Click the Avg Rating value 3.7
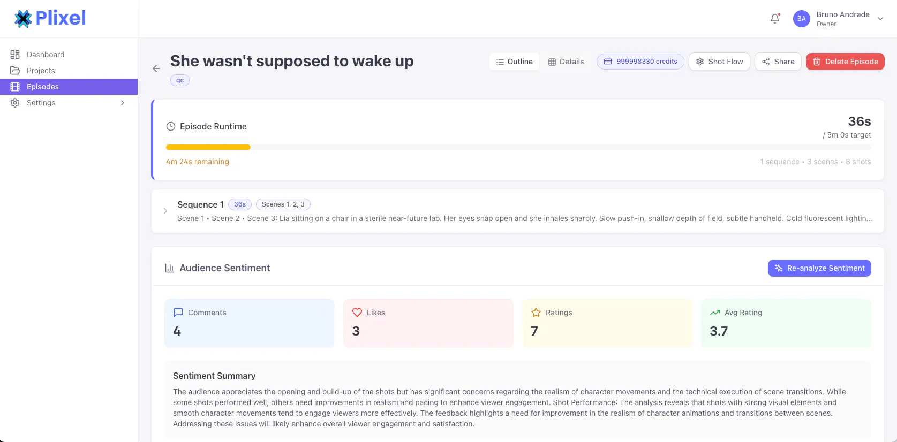 tap(719, 331)
